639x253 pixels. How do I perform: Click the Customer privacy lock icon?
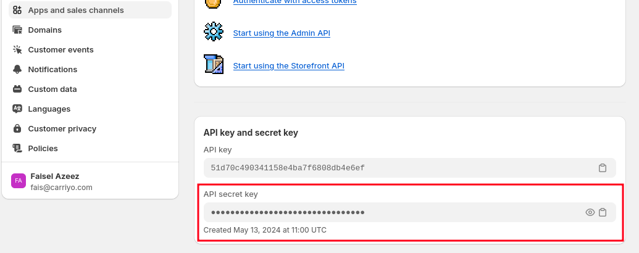coord(17,129)
